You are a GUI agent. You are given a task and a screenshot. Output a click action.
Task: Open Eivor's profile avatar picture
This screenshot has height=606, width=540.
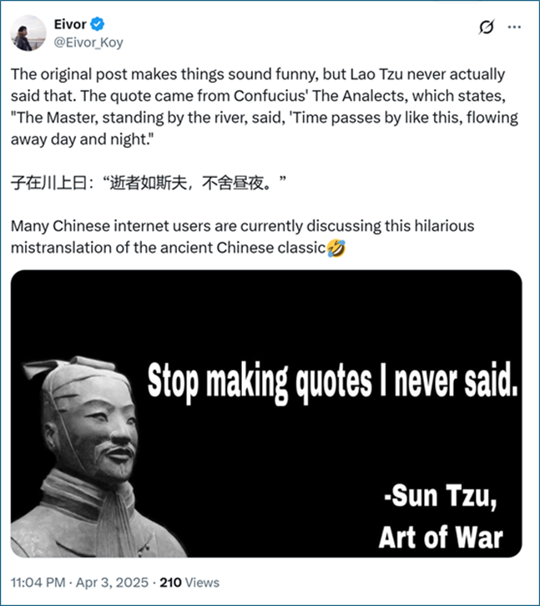[28, 33]
